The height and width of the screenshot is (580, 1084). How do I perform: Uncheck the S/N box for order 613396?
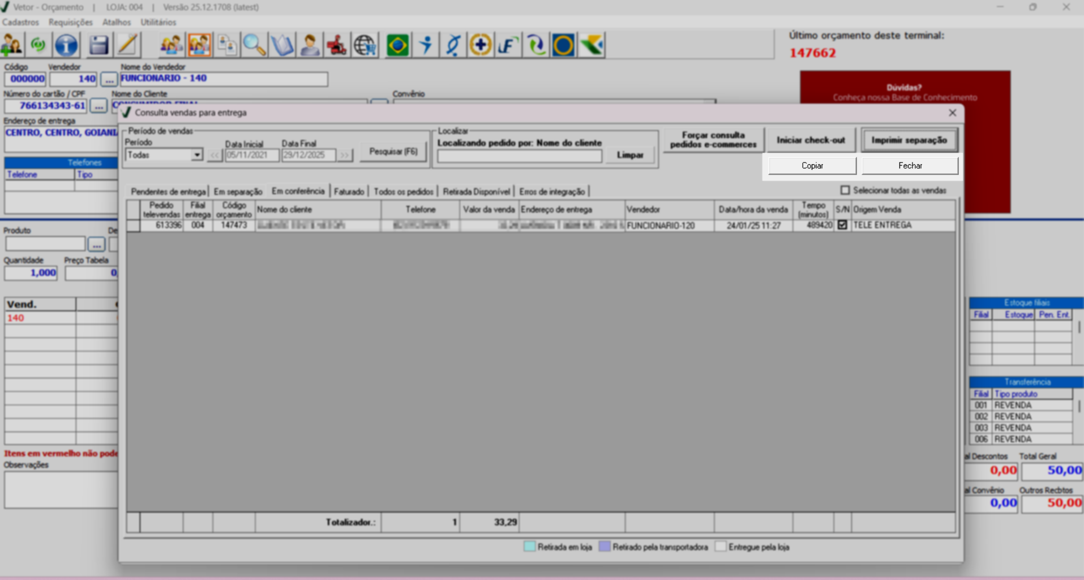pos(842,225)
